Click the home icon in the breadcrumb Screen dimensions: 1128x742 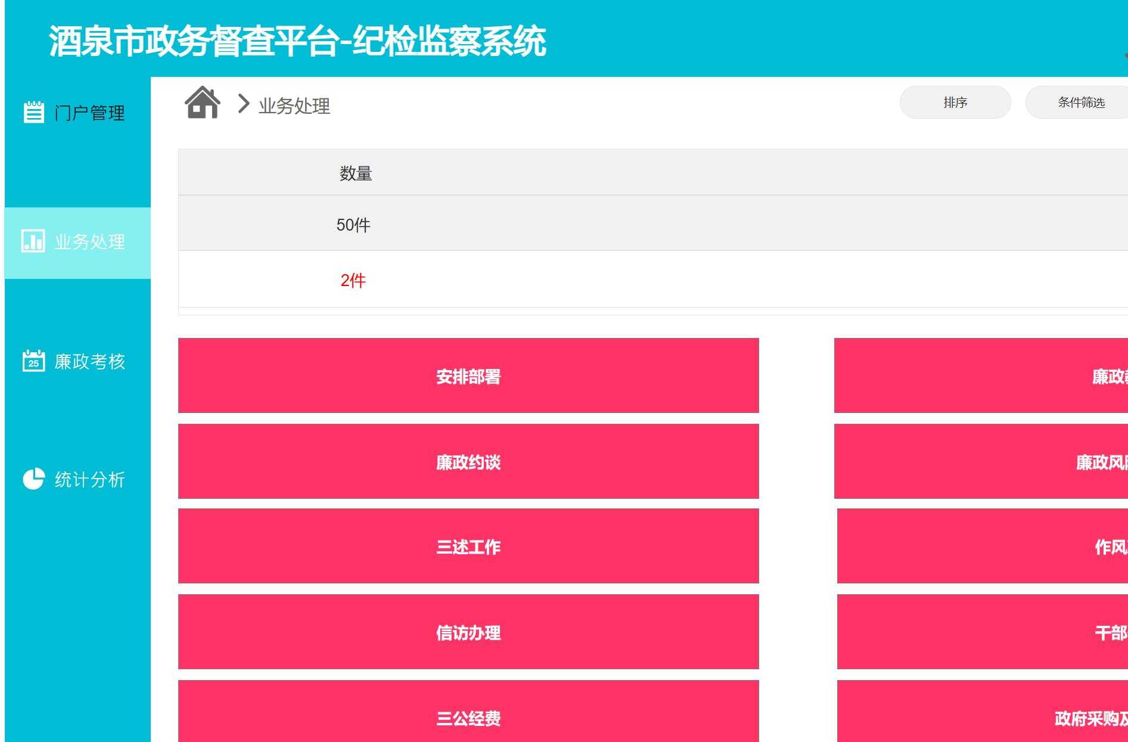[x=202, y=102]
